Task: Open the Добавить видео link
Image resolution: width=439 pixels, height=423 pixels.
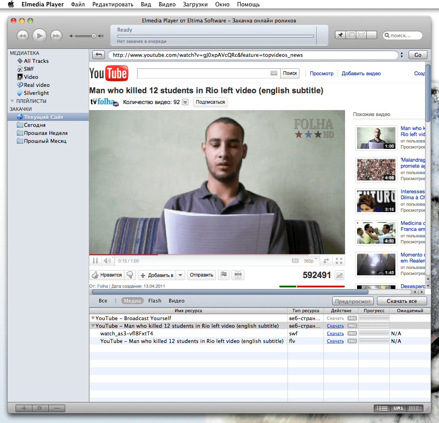Action: [361, 74]
